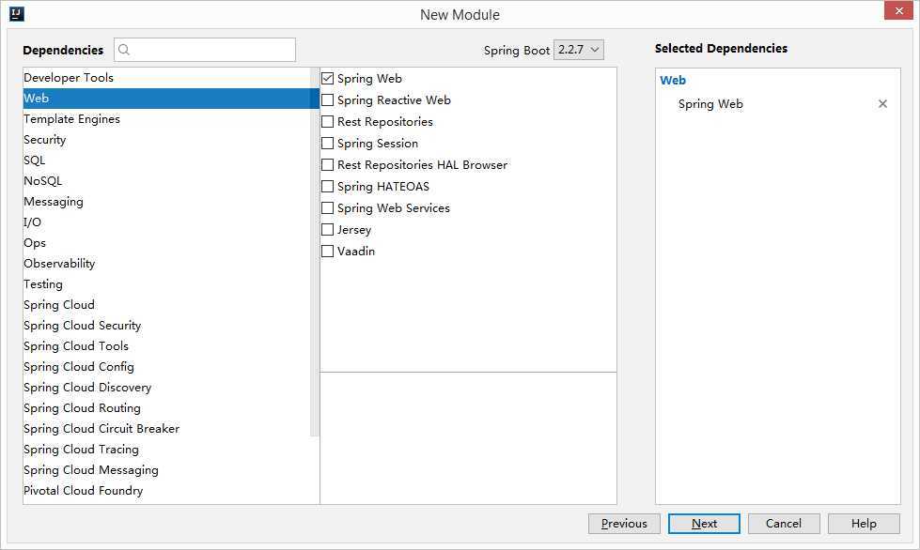920x550 pixels.
Task: Remove Spring Web from selected dependencies
Action: click(882, 103)
